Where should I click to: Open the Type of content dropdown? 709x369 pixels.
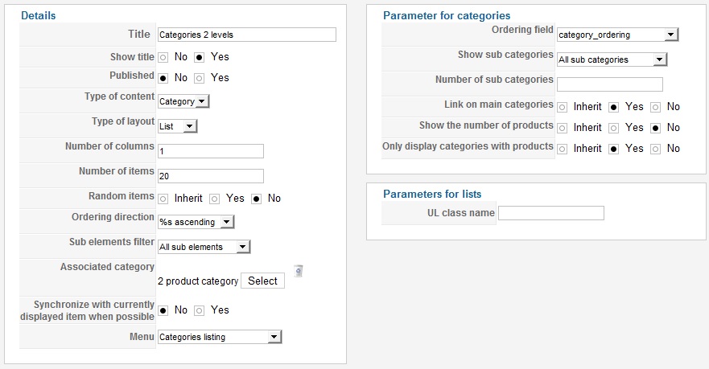183,101
